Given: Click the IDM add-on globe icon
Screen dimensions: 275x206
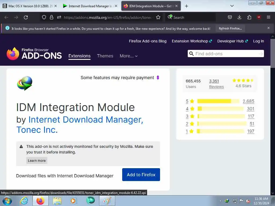Looking at the screenshot, I should pos(25,83).
